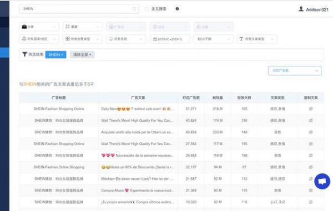Click run-days value 190

point(244,120)
